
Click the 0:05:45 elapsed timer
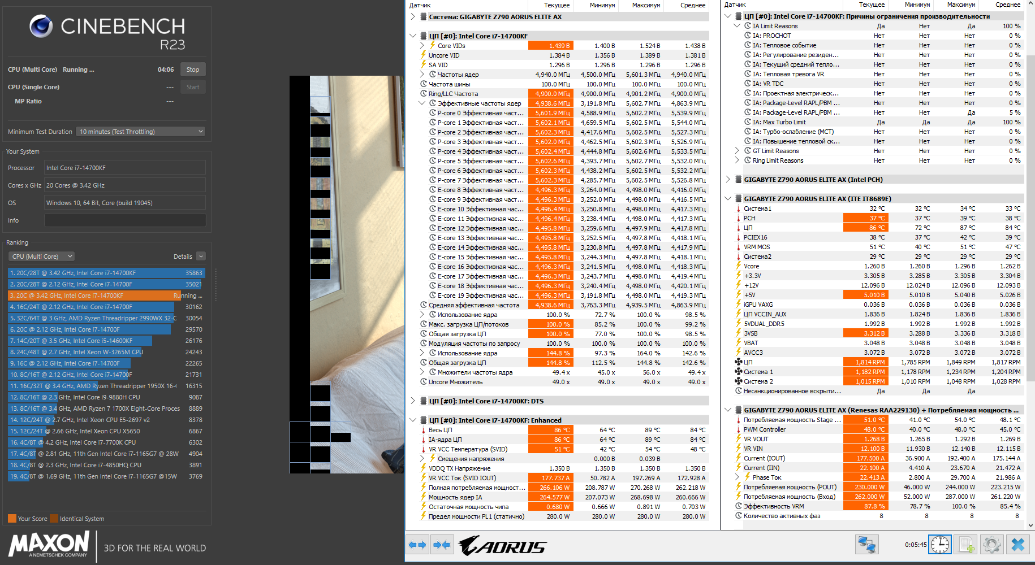click(916, 545)
